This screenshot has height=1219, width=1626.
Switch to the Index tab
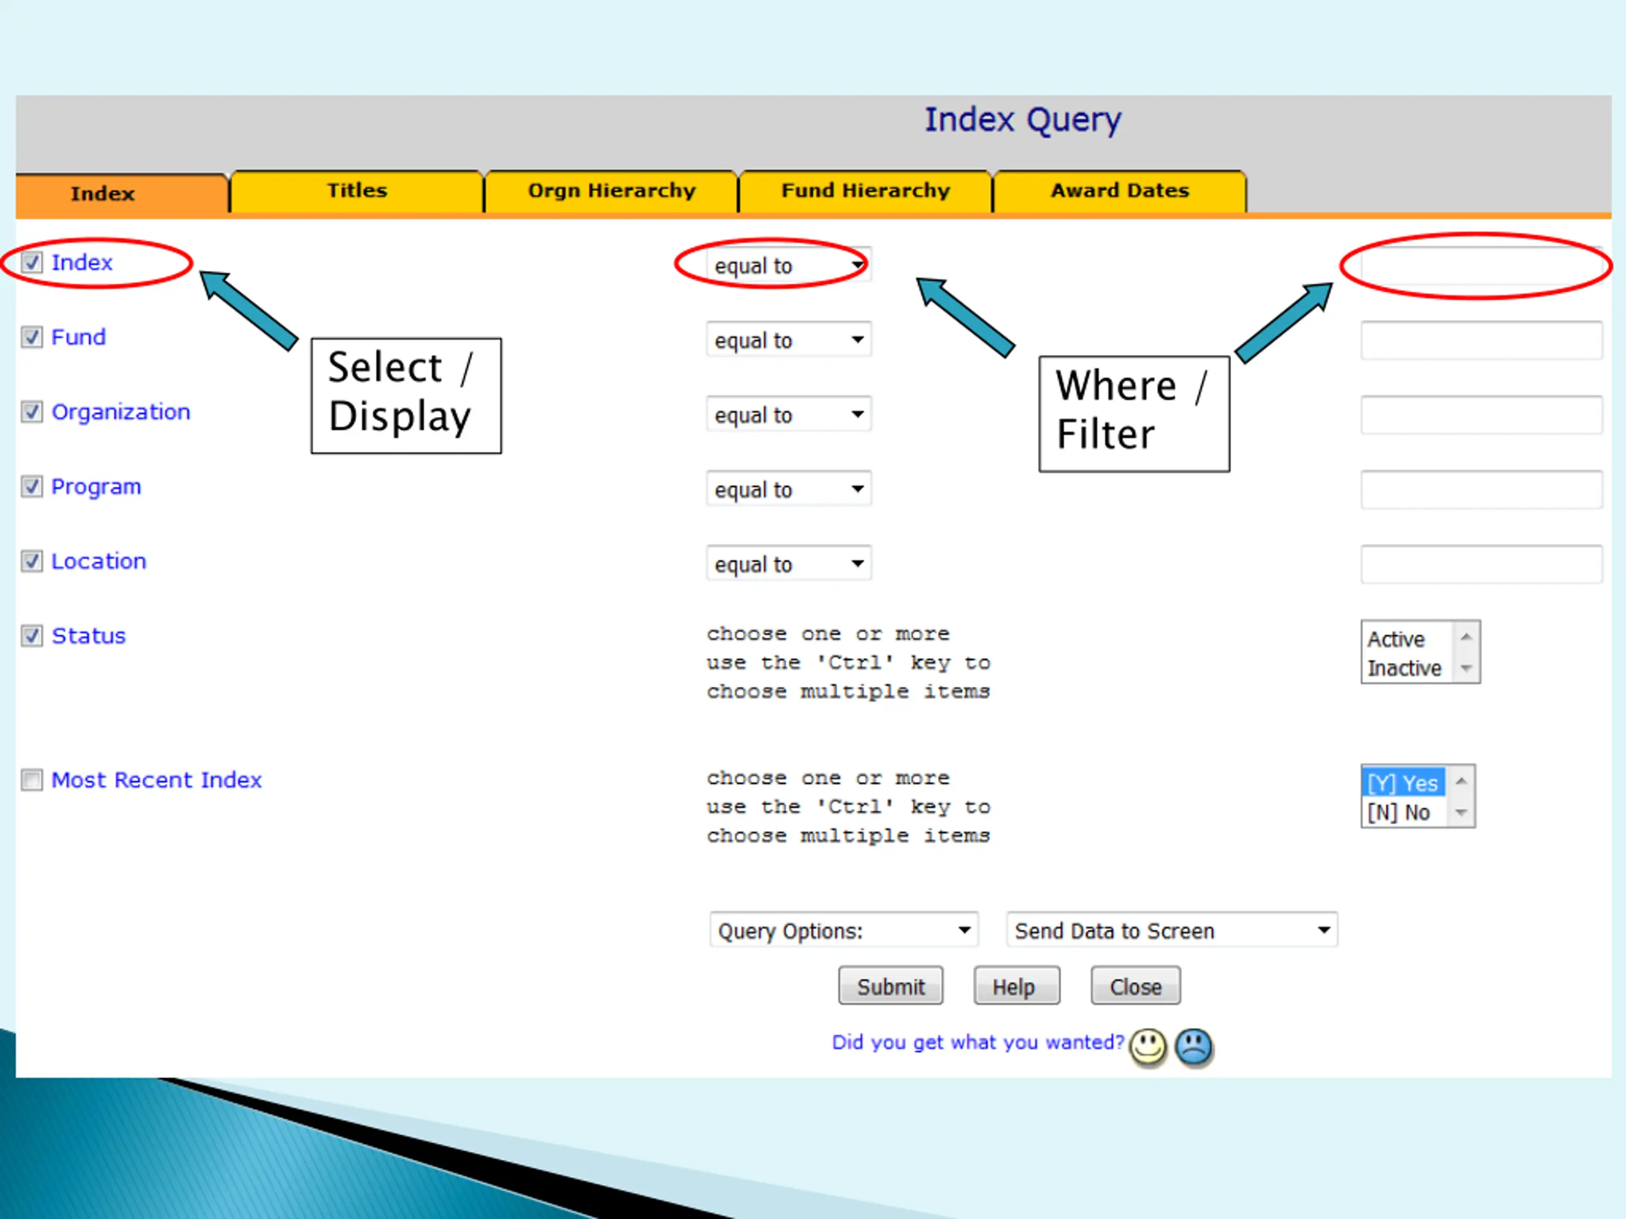click(121, 193)
